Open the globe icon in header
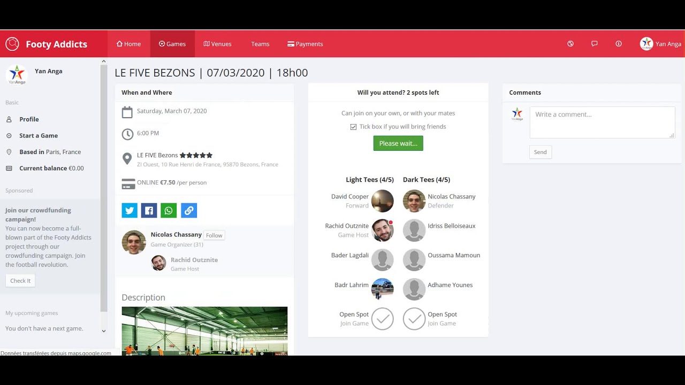Viewport: 685px width, 385px height. tap(570, 44)
